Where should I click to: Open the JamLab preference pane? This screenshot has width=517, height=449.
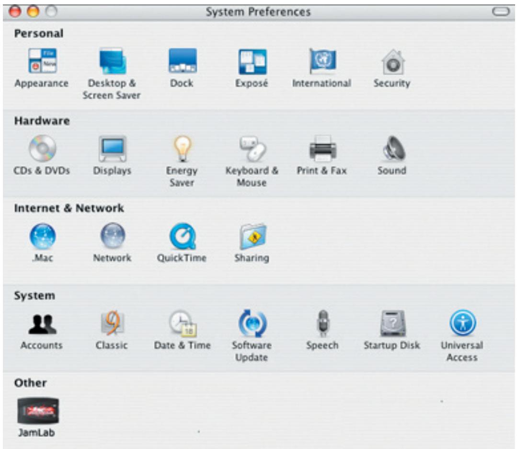point(38,411)
